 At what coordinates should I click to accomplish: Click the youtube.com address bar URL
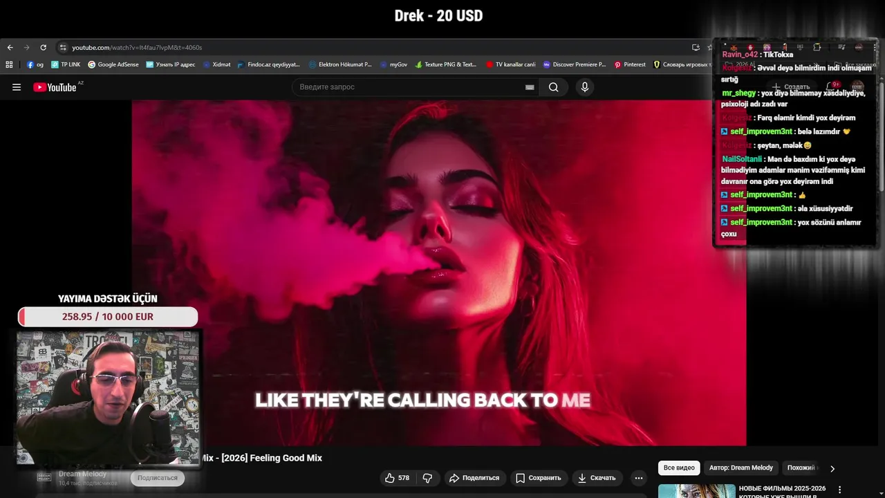[137, 48]
